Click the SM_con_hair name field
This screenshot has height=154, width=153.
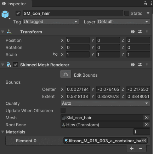73,13
